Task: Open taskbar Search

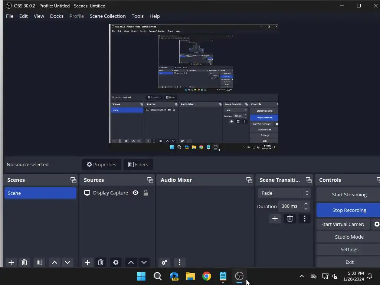Action: 157,276
